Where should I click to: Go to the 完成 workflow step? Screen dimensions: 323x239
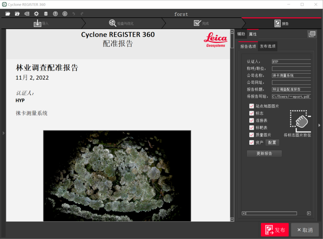point(202,23)
